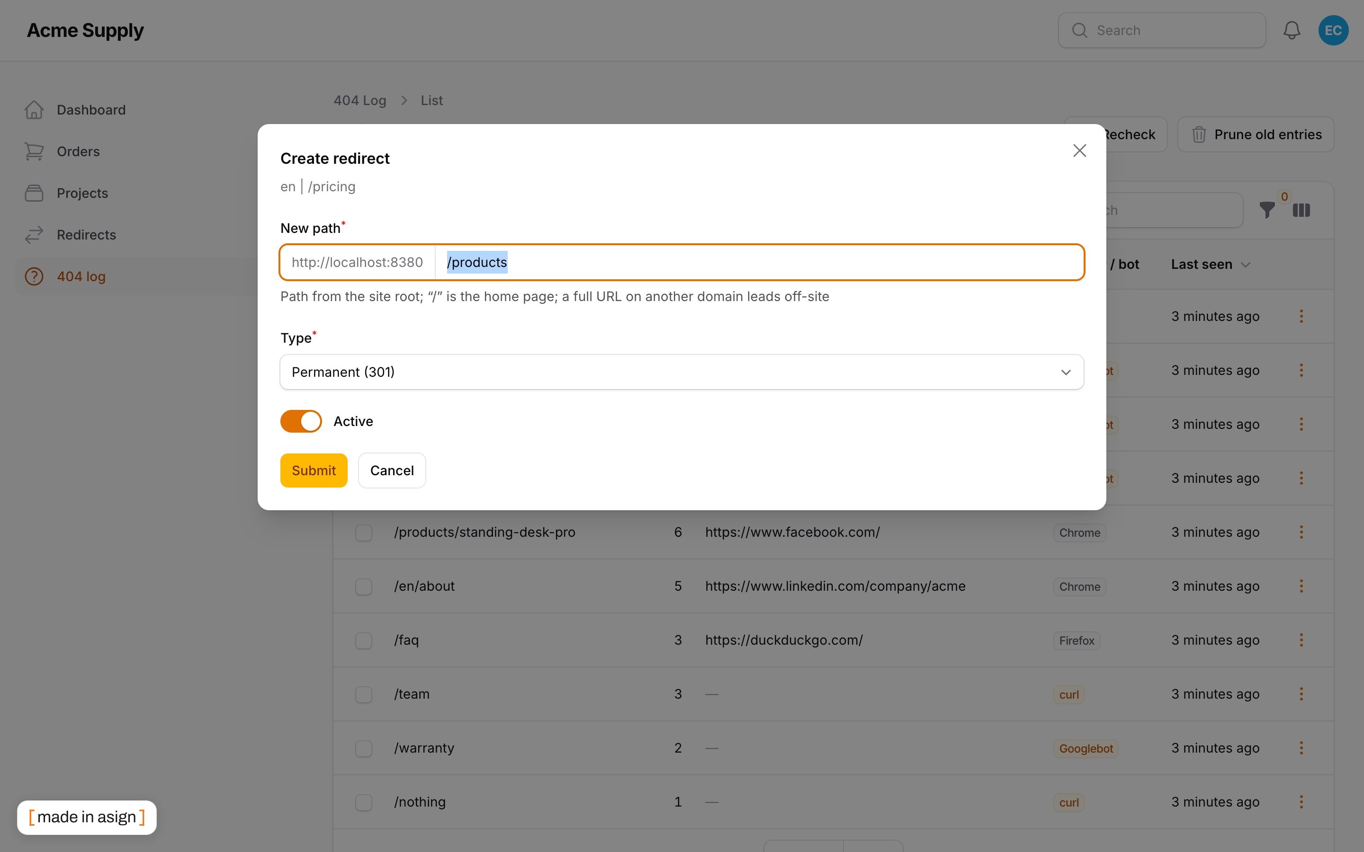Select the /en/about row checkbox

[364, 586]
